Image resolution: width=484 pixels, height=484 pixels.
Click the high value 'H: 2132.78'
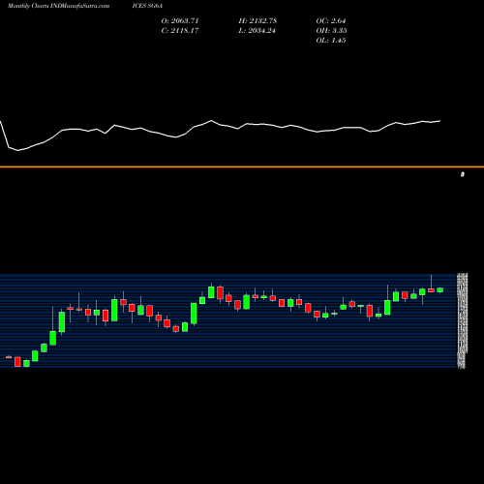pos(257,20)
